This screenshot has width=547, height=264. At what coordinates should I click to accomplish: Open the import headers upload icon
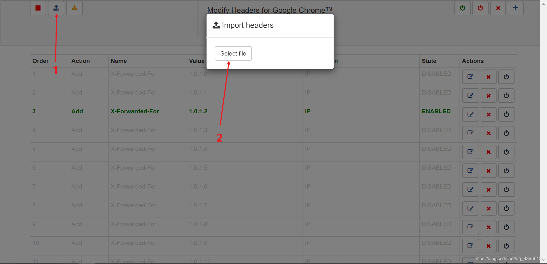pos(56,8)
